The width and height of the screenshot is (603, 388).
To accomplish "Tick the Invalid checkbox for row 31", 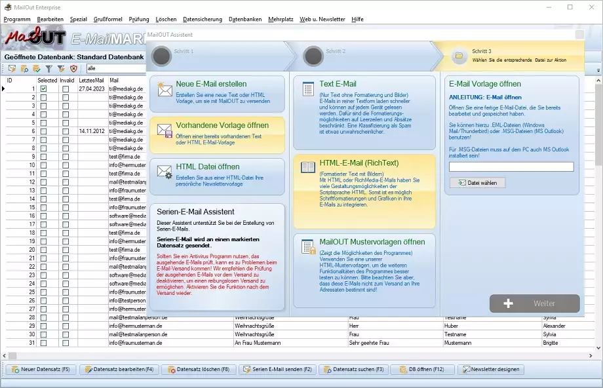I will [66, 343].
